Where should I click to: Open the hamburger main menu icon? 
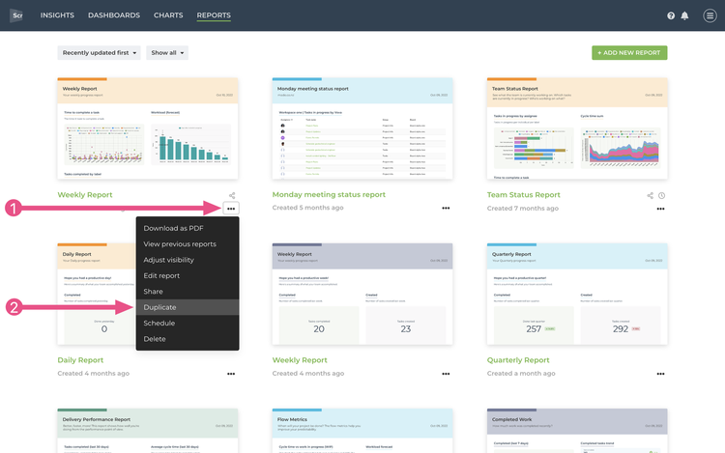[x=710, y=15]
